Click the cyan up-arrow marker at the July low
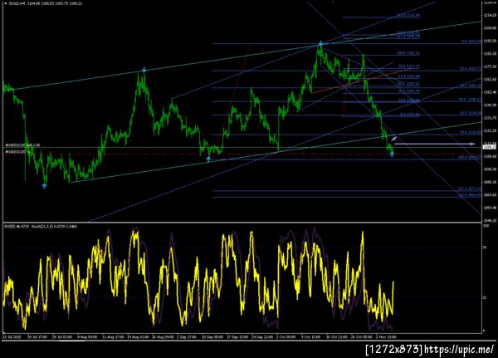Image resolution: width=498 pixels, height=358 pixels. click(44, 186)
